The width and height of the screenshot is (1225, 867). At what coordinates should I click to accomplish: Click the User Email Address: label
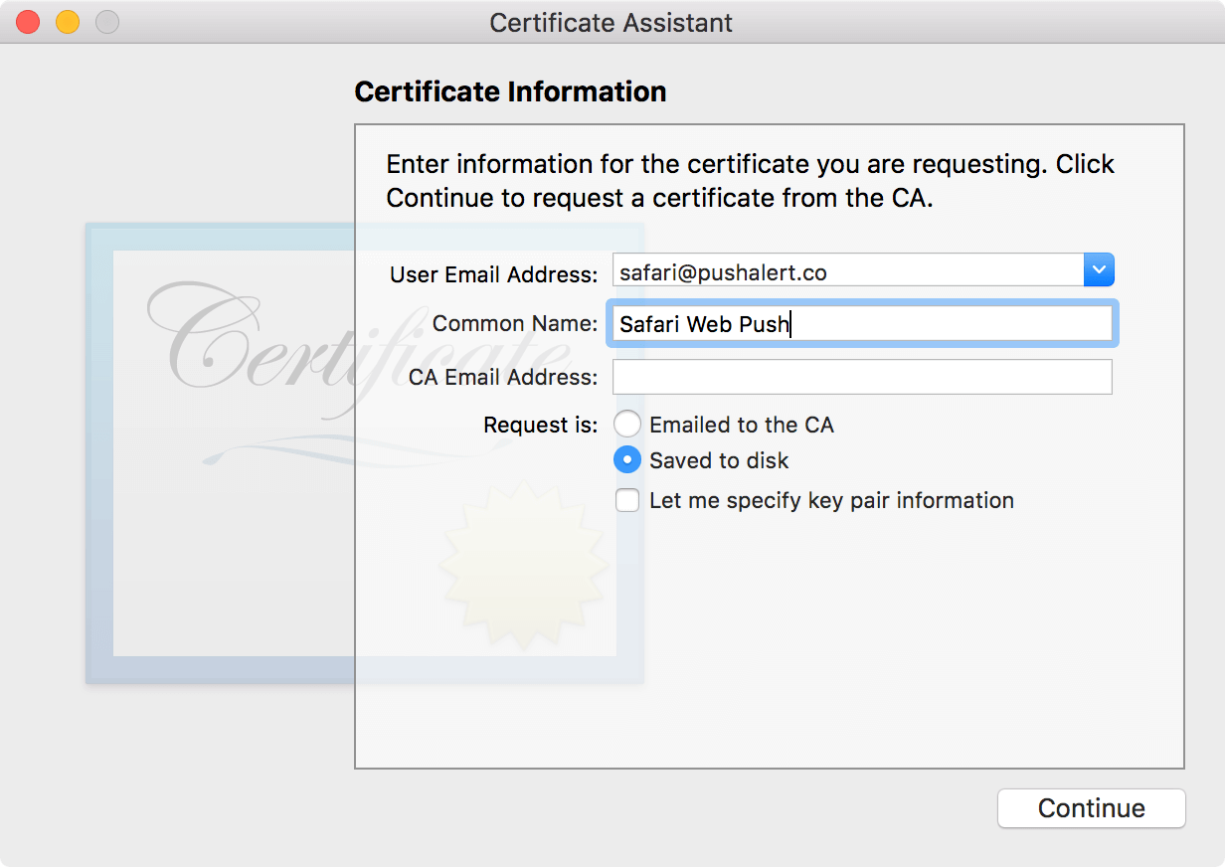click(x=494, y=273)
